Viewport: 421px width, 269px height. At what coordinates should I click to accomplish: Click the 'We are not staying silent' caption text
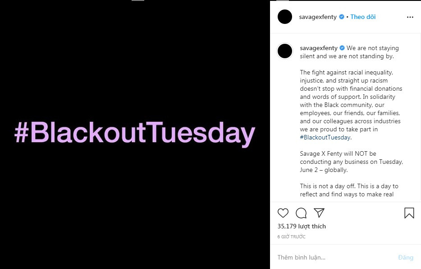click(x=372, y=48)
